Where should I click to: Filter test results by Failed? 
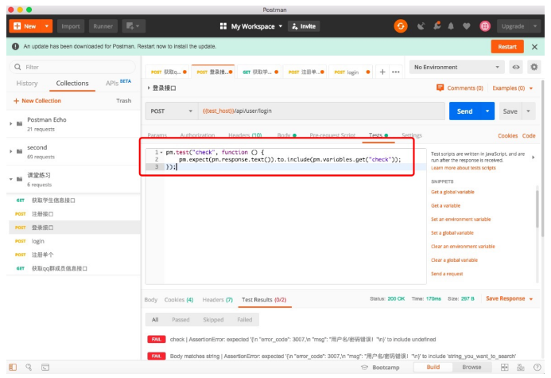[x=245, y=320]
